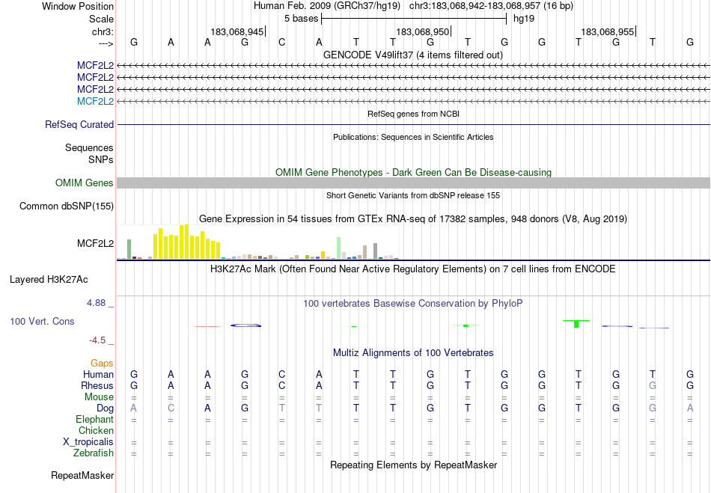Open Publications: Sequences in Scientific Articles title

[x=413, y=137]
